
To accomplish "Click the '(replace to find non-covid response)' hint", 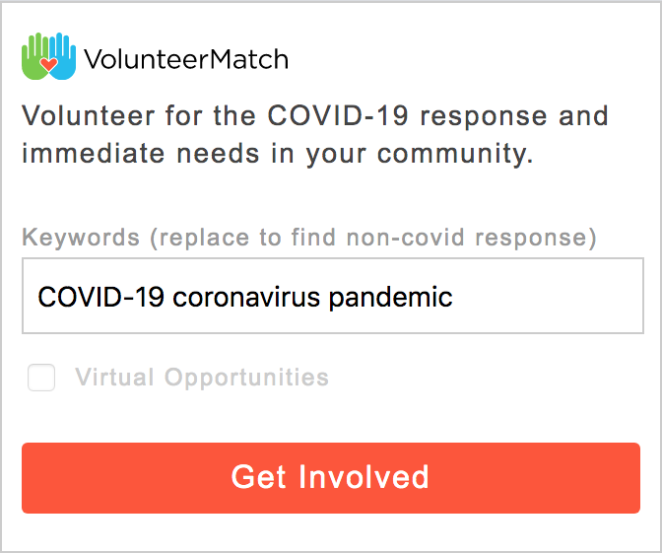I will [x=373, y=238].
